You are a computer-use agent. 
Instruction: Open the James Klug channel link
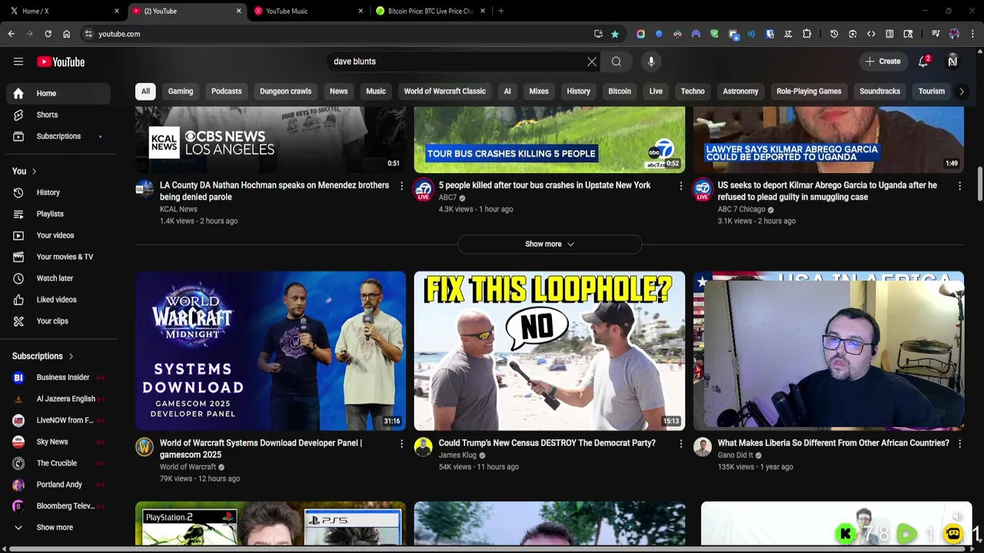tap(458, 455)
